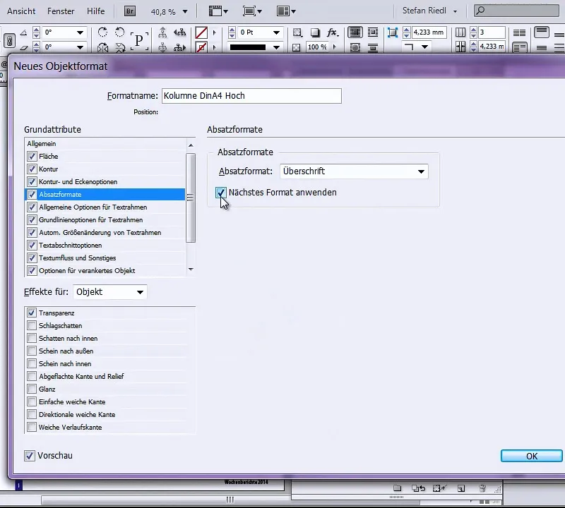This screenshot has width=565, height=508.
Task: Click the fill color none swatch
Action: coord(201,32)
